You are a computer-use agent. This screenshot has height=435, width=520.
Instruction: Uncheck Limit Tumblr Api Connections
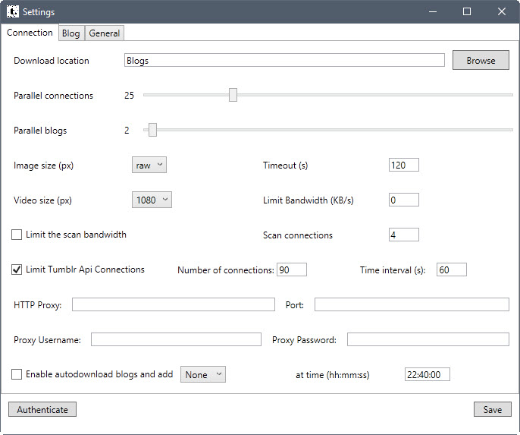pyautogui.click(x=17, y=270)
